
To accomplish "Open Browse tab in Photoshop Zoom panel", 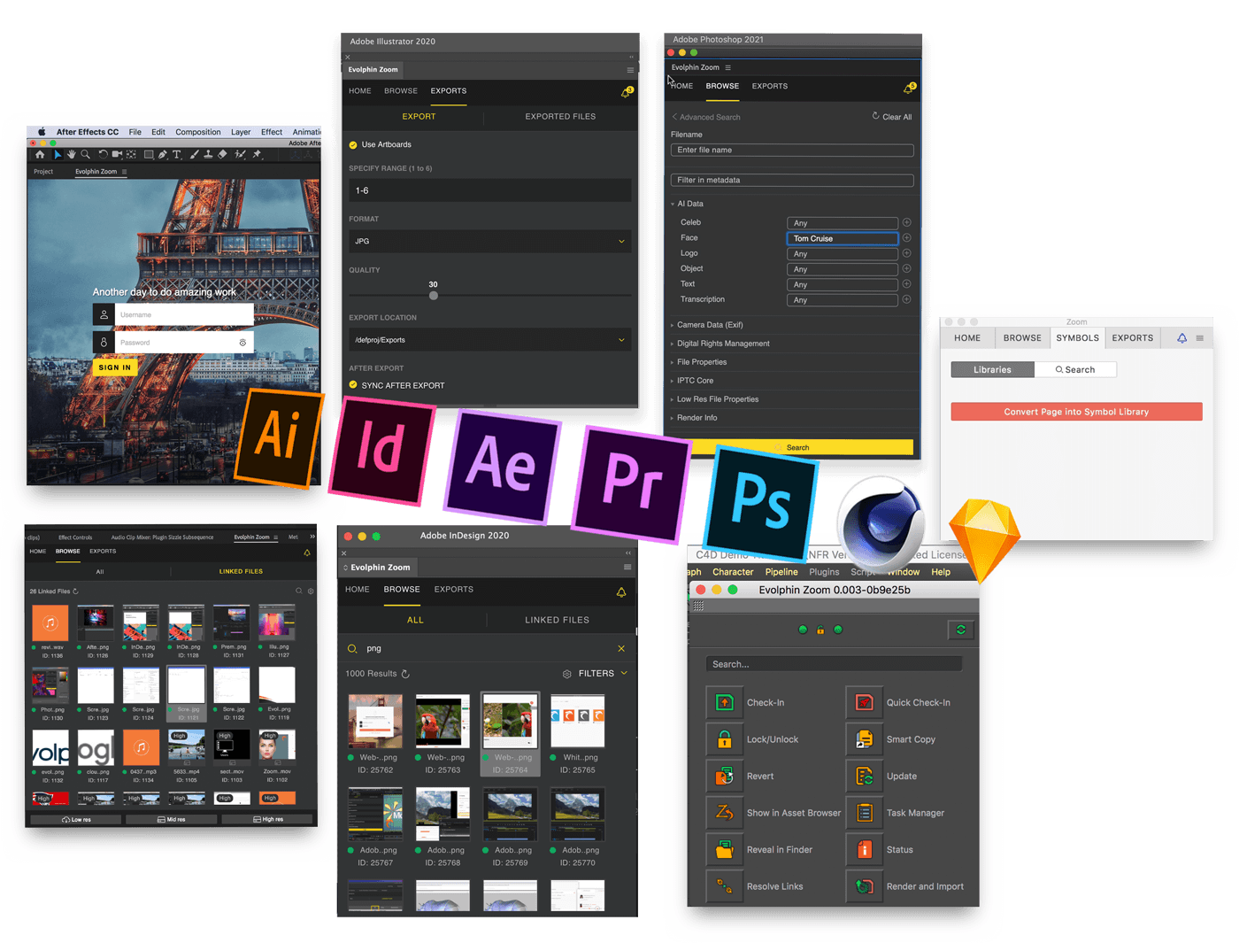I will [722, 86].
